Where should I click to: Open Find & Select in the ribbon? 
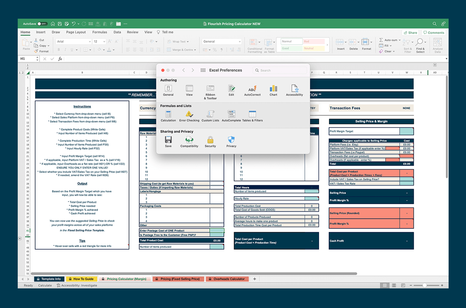point(420,44)
